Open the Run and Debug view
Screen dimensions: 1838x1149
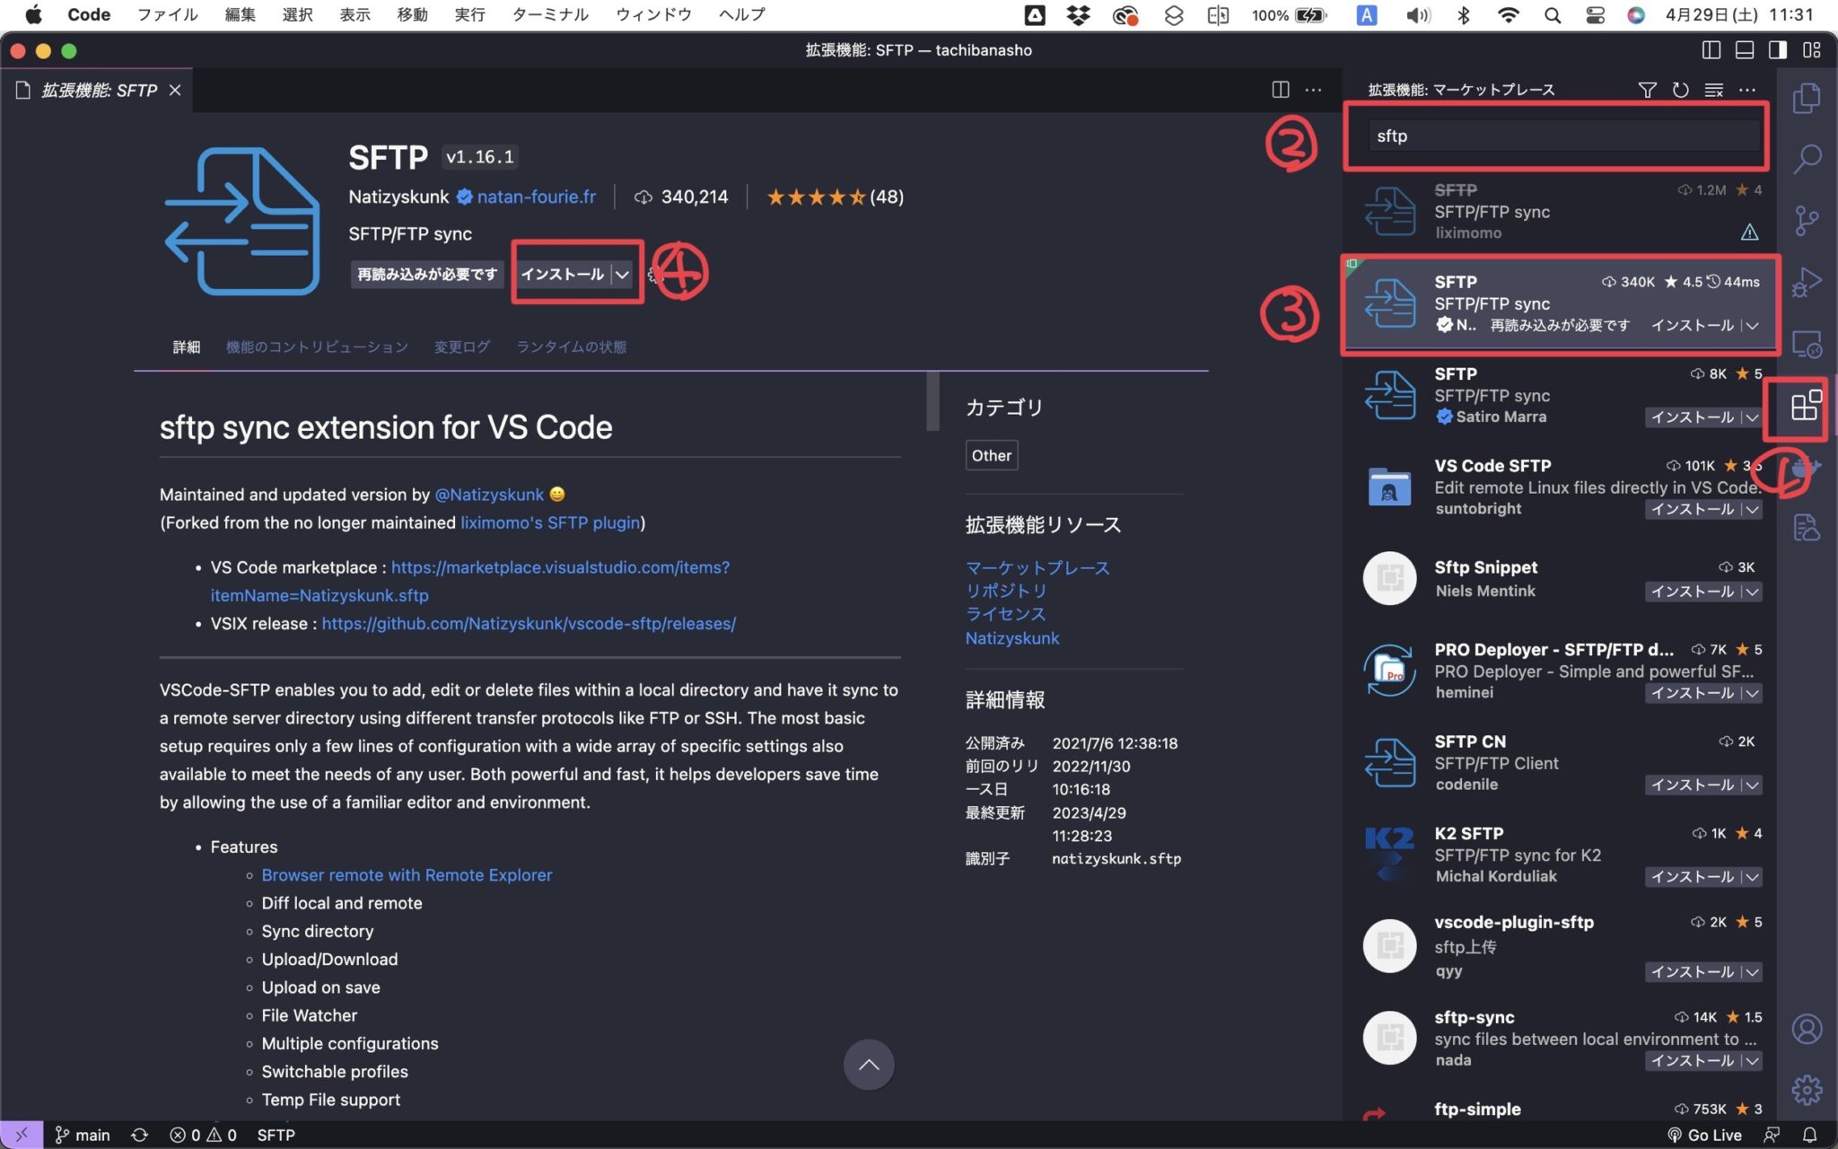[x=1808, y=282]
